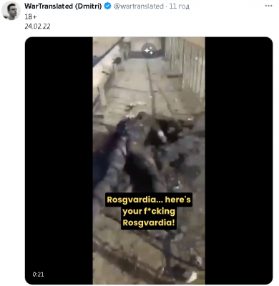Image resolution: width=279 pixels, height=286 pixels.
Task: Open the post via the '11 год' timestamp
Action: (x=179, y=6)
